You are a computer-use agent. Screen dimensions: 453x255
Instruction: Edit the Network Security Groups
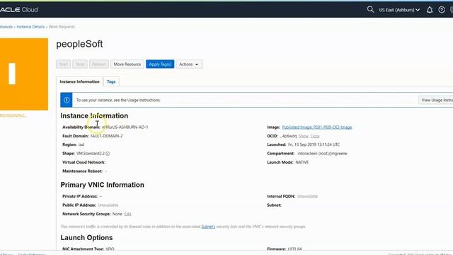[x=127, y=214]
